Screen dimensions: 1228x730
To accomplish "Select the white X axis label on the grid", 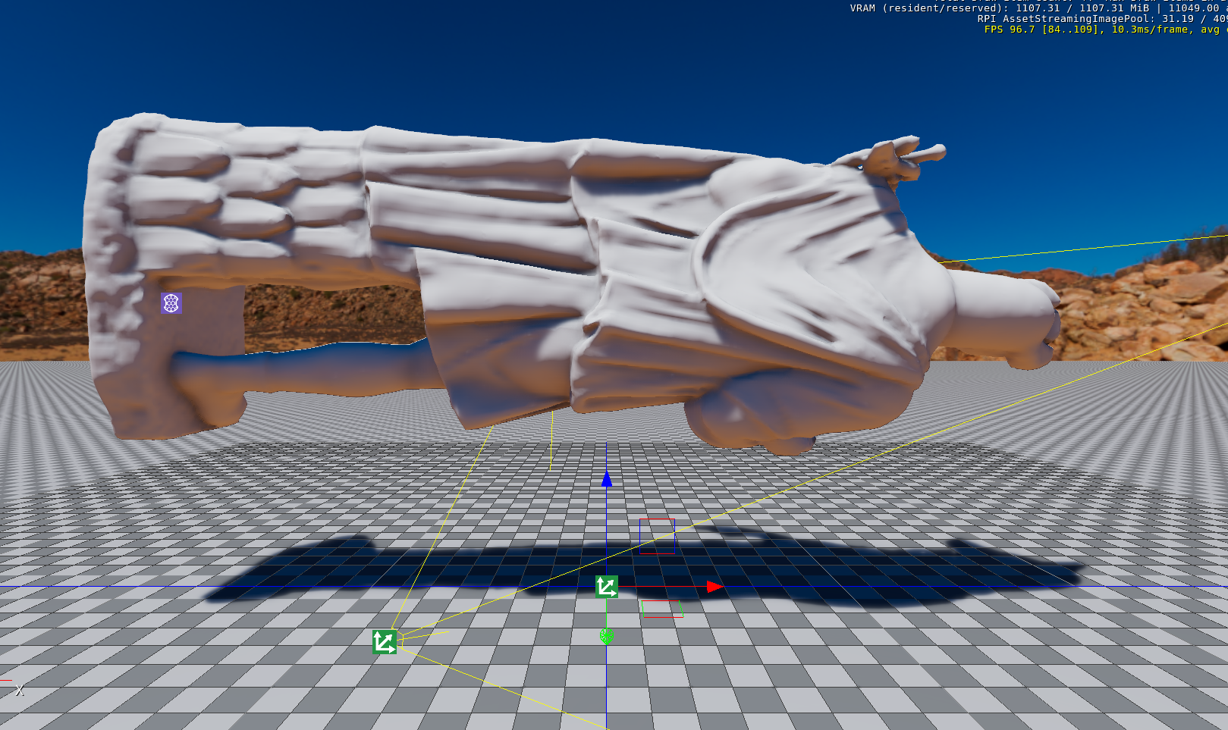I will tap(20, 690).
